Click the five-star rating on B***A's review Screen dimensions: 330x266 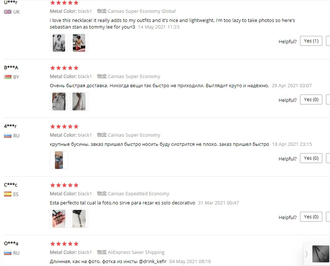click(x=64, y=68)
